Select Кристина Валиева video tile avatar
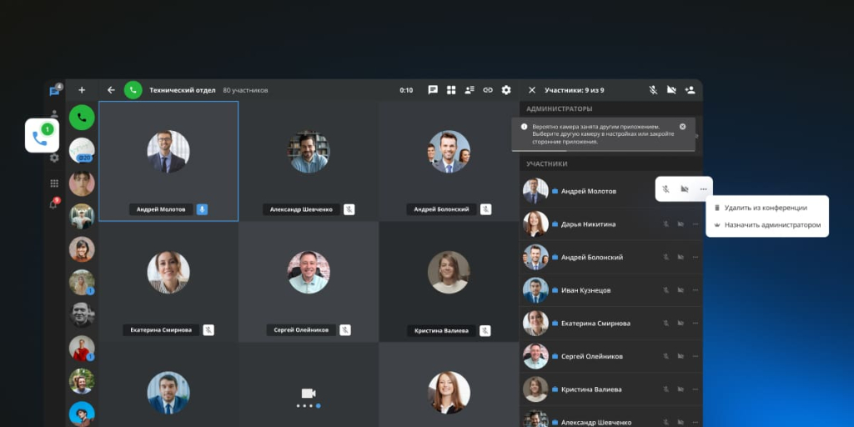854x427 pixels. 449,273
